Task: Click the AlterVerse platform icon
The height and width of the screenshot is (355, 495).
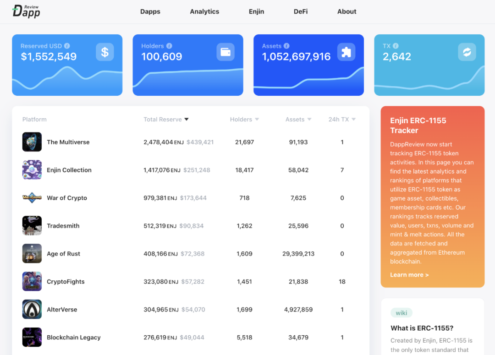Action: click(x=32, y=310)
